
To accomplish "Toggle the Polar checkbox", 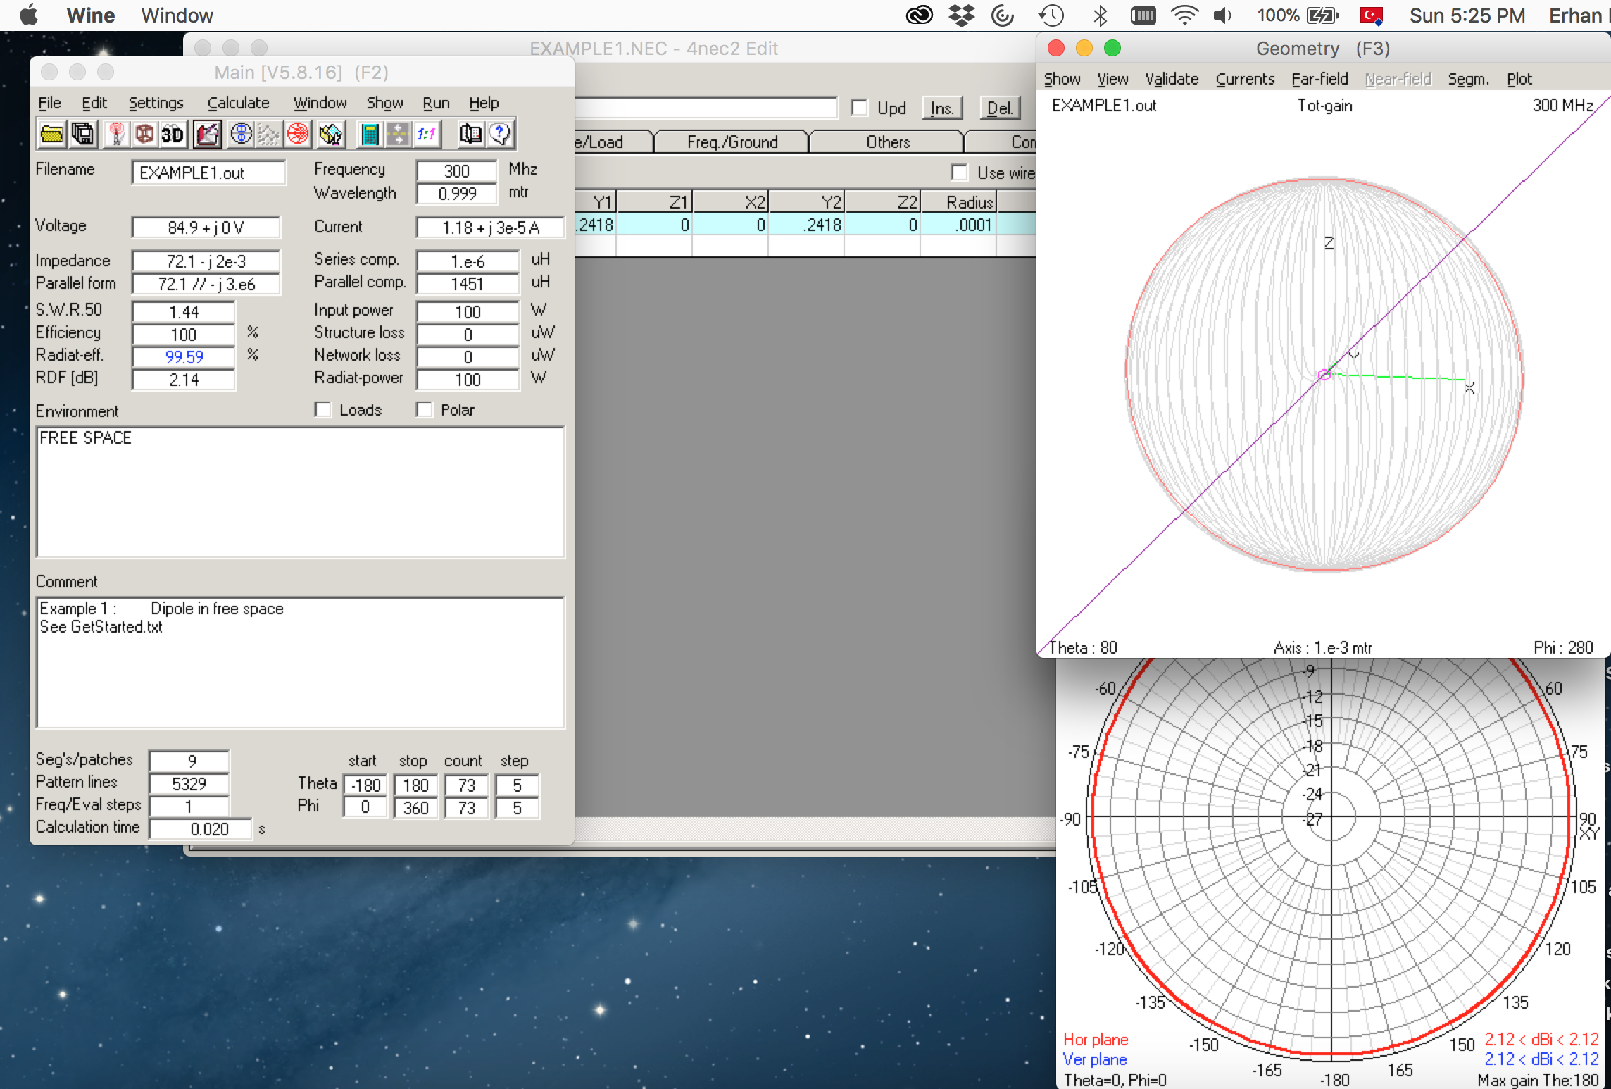I will 425,410.
